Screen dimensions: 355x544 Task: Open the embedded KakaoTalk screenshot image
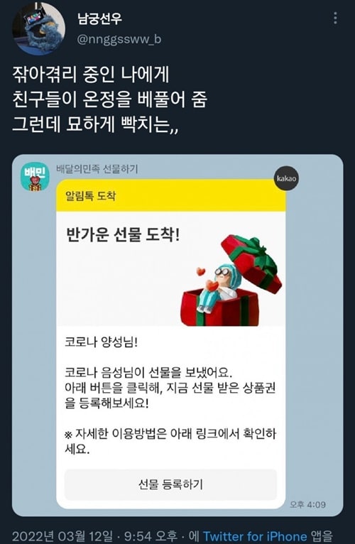(177, 335)
